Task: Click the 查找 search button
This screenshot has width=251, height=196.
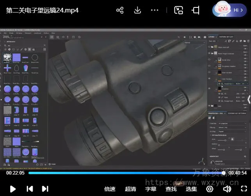Action: click(171, 189)
